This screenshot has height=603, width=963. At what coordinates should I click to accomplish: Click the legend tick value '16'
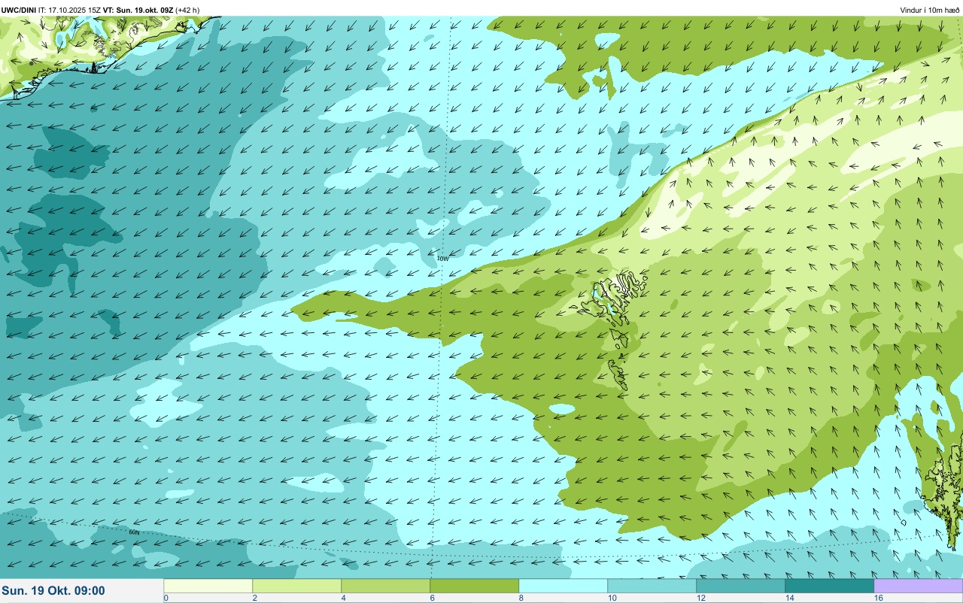coord(878,598)
